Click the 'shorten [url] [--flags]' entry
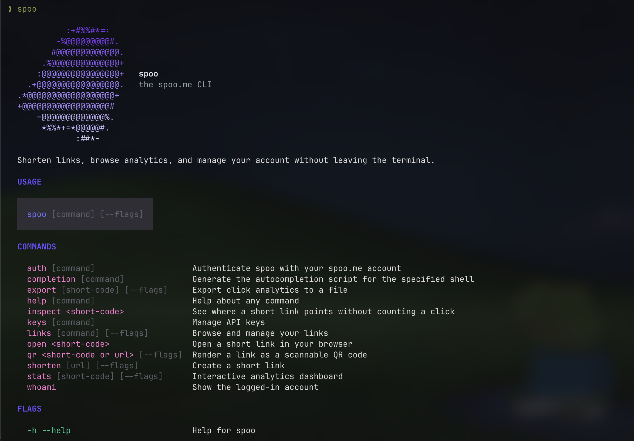The image size is (634, 441). point(83,366)
